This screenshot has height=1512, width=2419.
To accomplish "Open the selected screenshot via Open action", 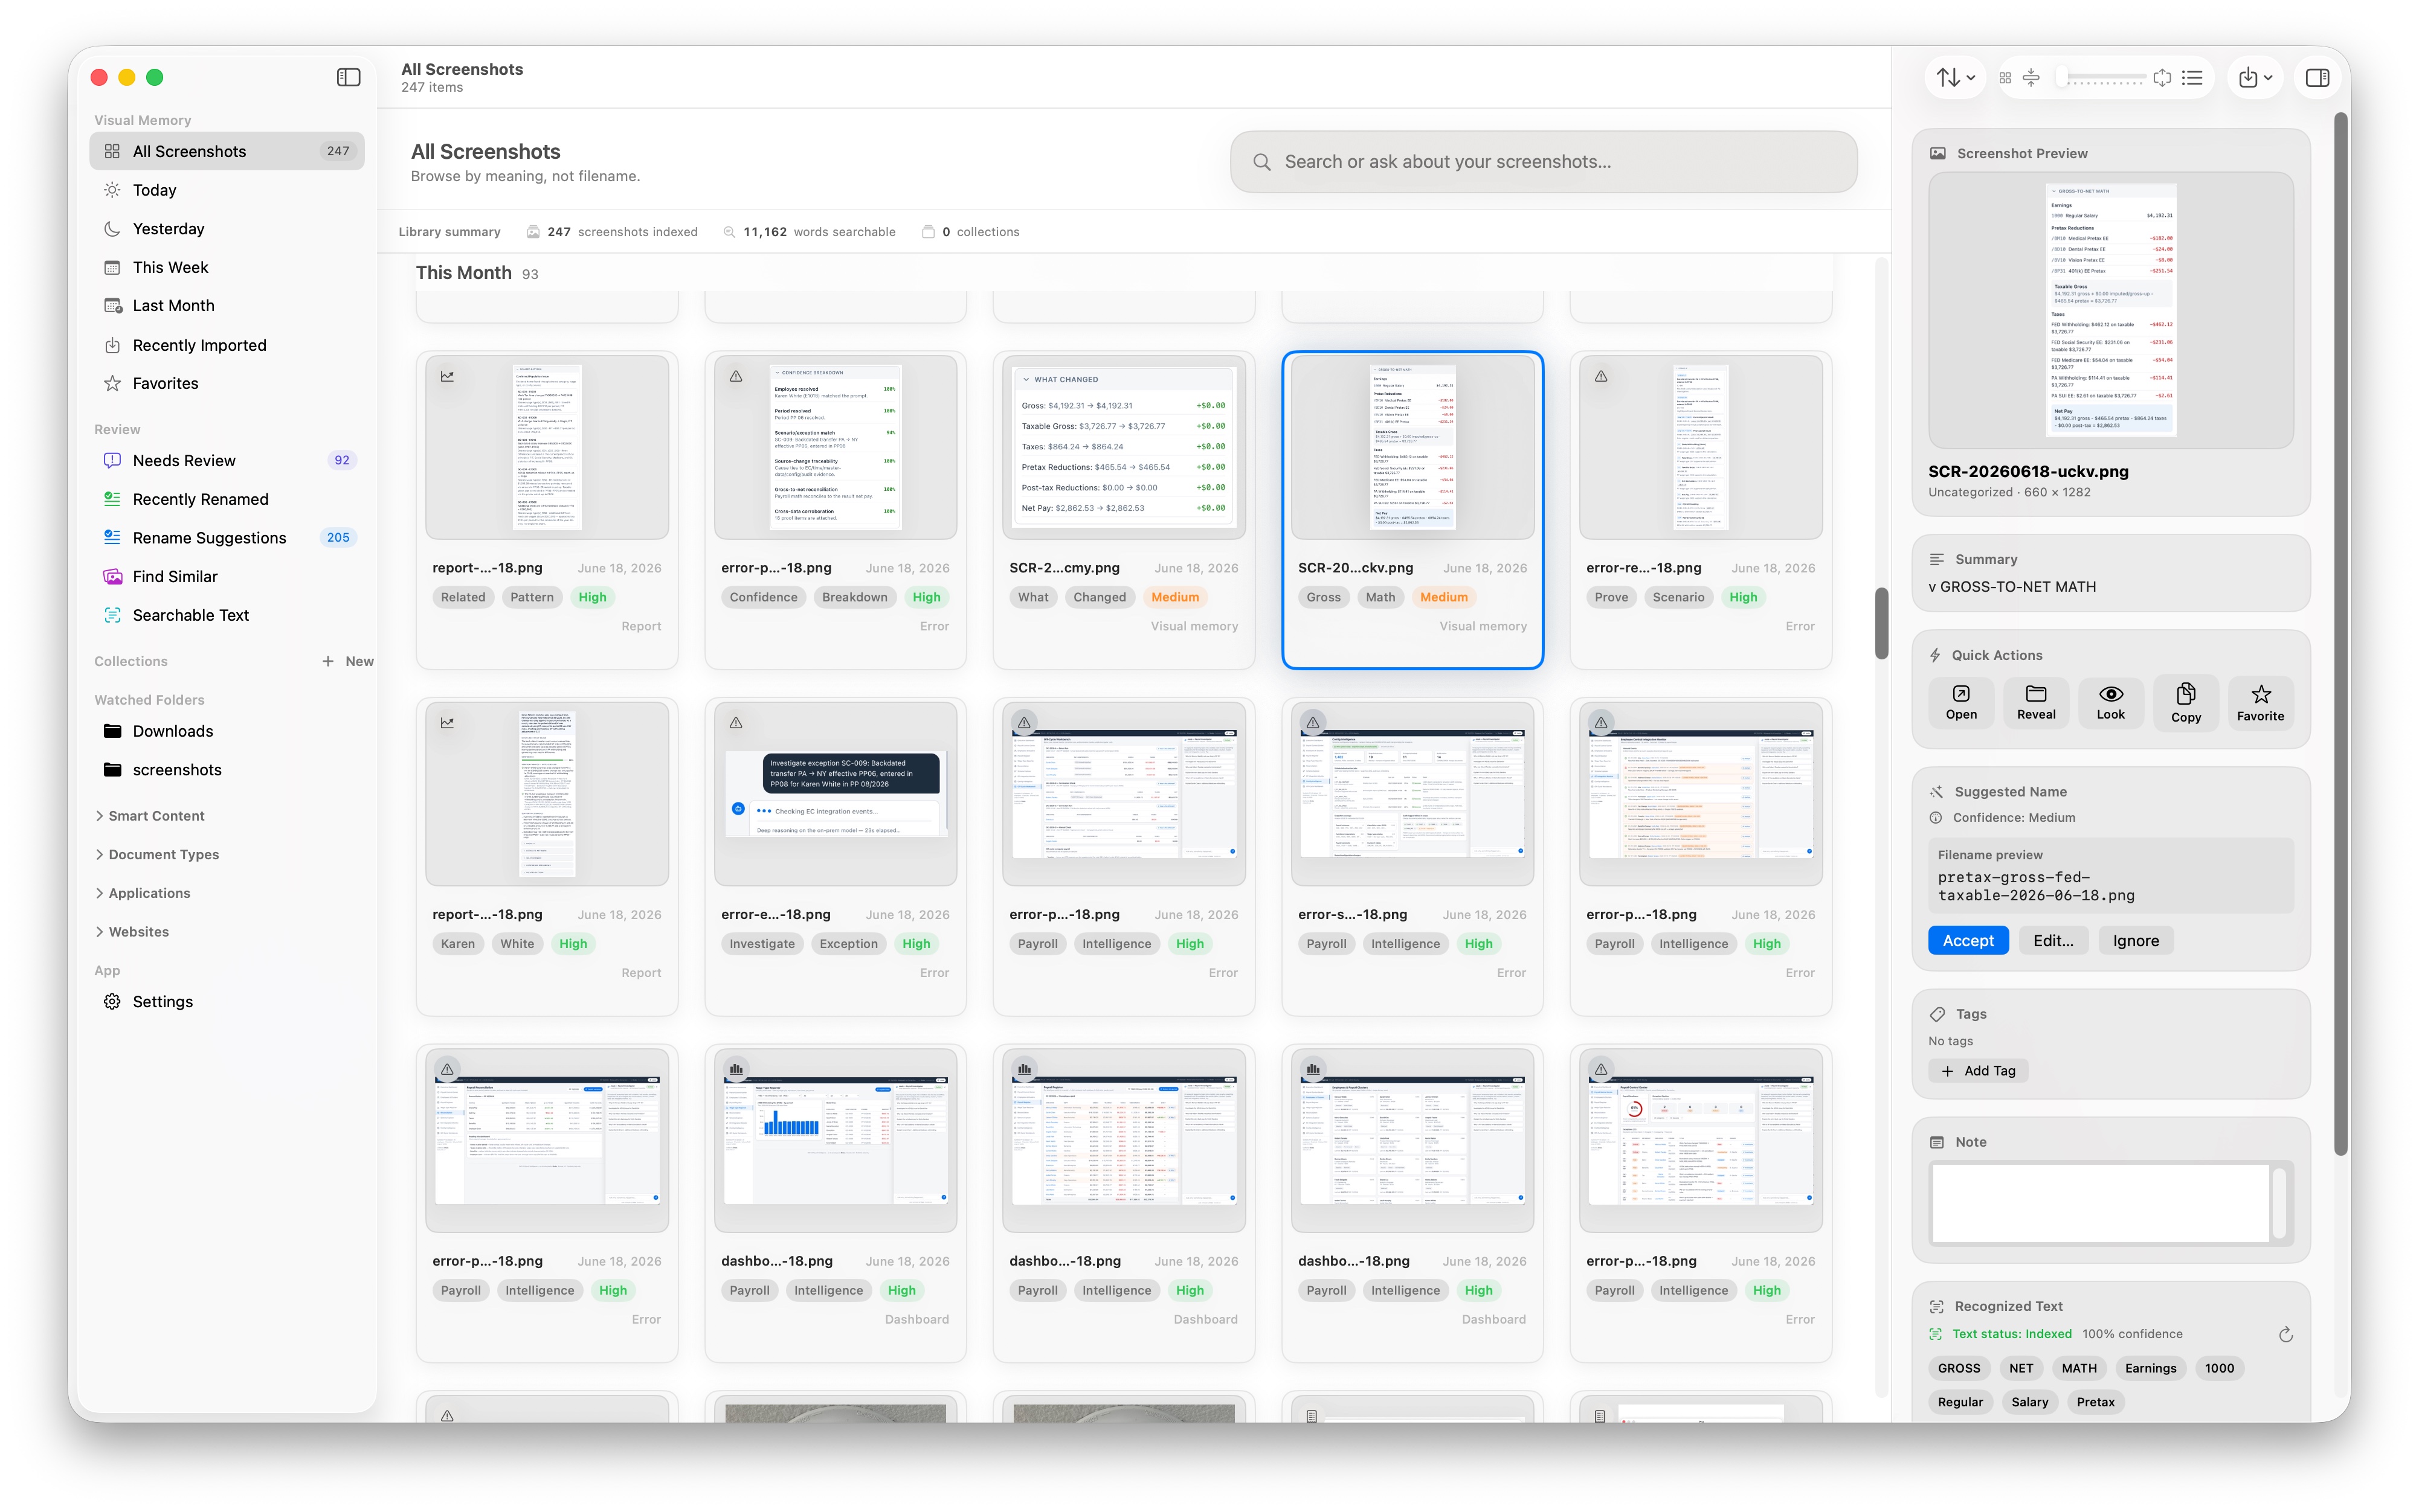I will 1960,702.
